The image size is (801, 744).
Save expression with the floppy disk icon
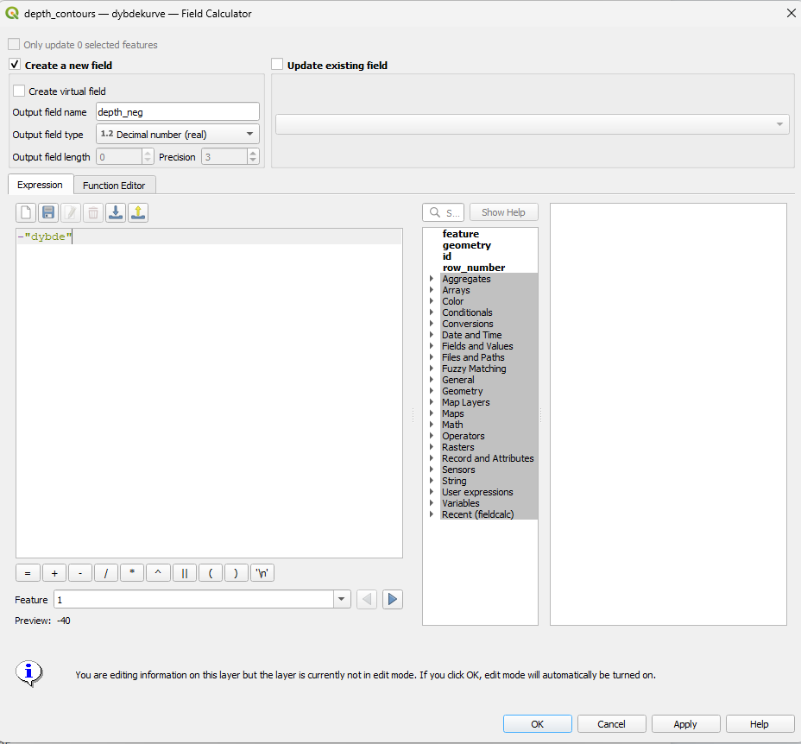(48, 212)
